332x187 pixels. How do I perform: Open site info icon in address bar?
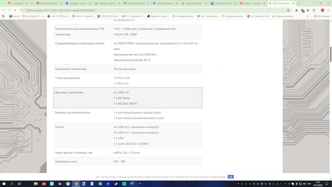(x=22, y=10)
